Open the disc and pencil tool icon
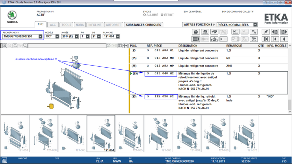The height and width of the screenshot is (164, 292). tap(205, 32)
